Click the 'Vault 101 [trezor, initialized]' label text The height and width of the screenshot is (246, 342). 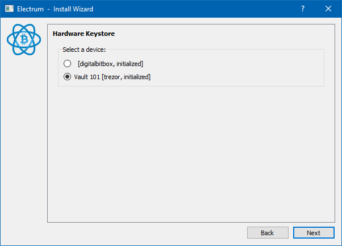[x=112, y=77]
